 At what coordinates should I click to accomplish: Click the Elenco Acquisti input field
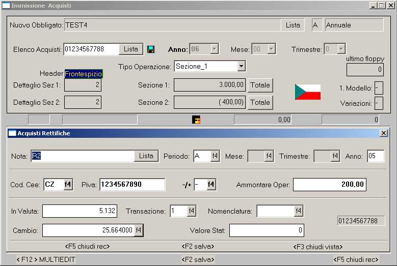tap(91, 49)
